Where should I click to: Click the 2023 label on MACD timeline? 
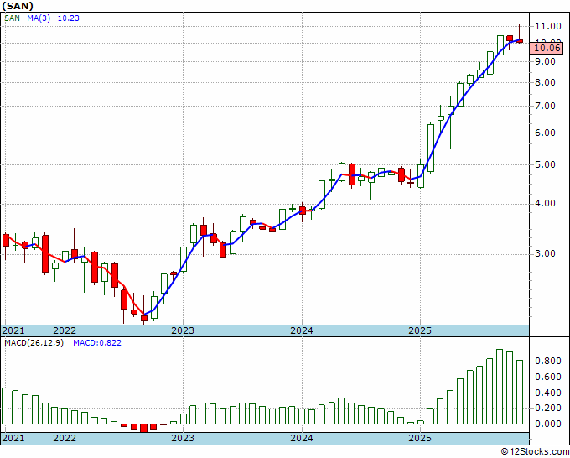(x=183, y=438)
